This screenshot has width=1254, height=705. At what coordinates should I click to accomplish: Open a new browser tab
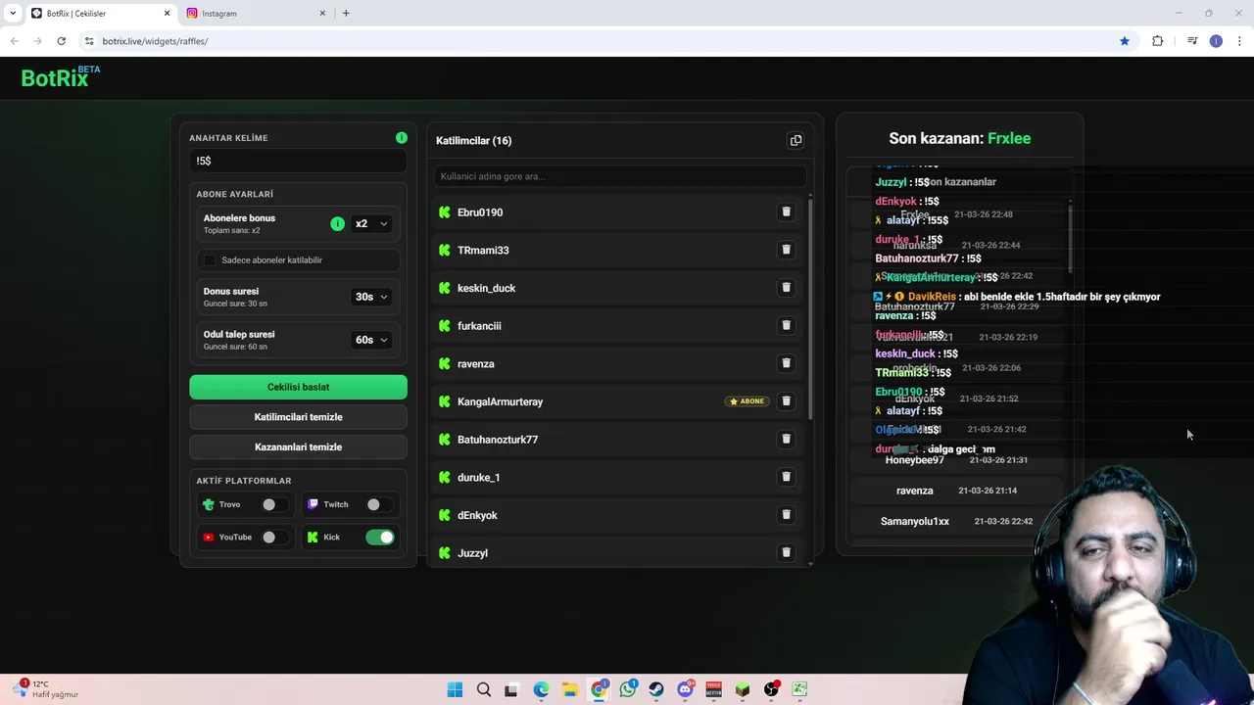coord(346,13)
